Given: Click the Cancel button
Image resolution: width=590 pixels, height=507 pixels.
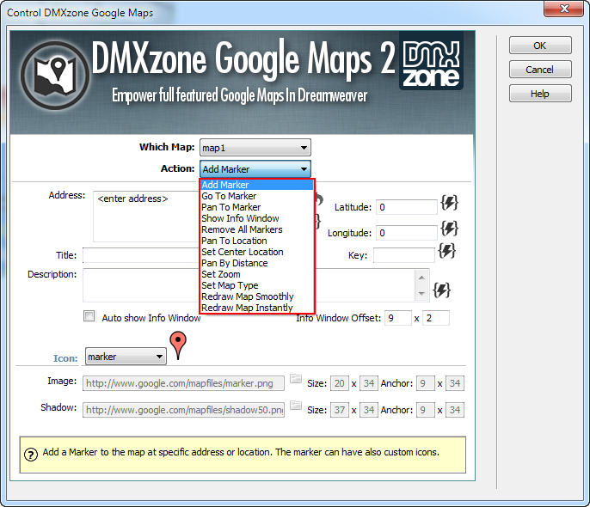Looking at the screenshot, I should pyautogui.click(x=540, y=70).
